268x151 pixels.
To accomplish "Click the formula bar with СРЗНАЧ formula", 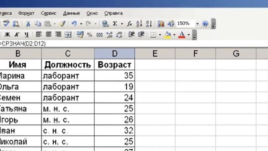I will coord(134,44).
